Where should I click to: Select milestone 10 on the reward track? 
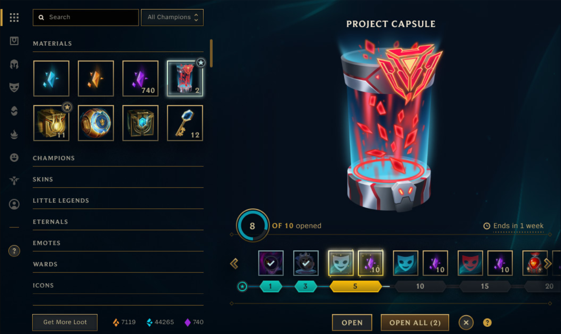(420, 286)
